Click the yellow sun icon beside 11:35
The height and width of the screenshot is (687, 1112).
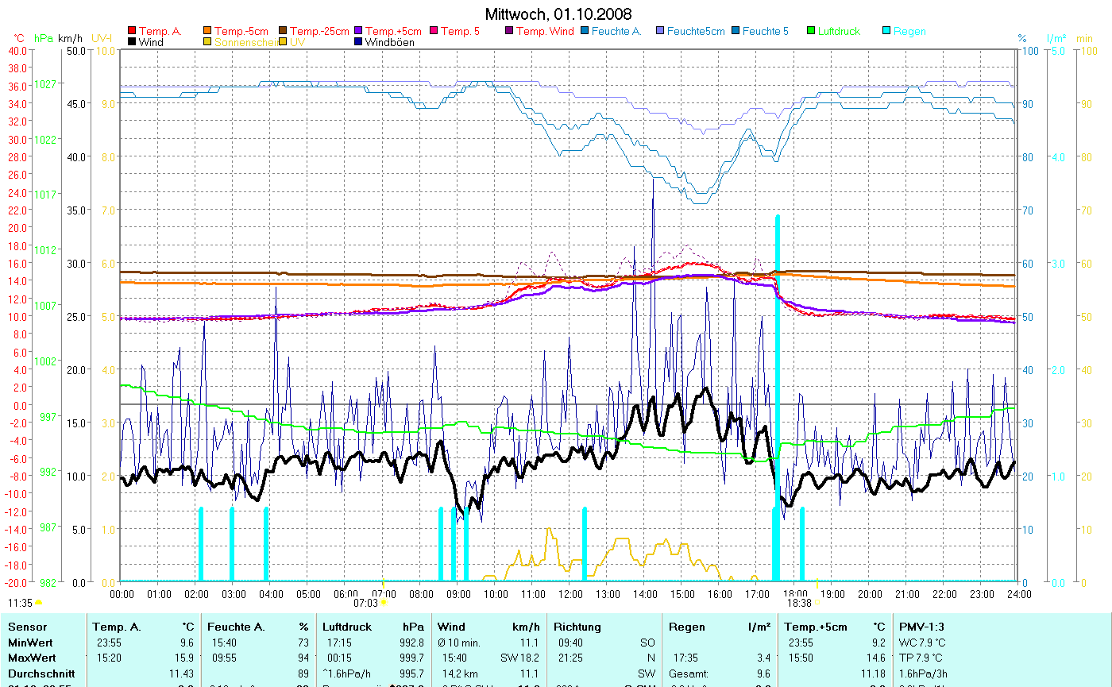38,604
